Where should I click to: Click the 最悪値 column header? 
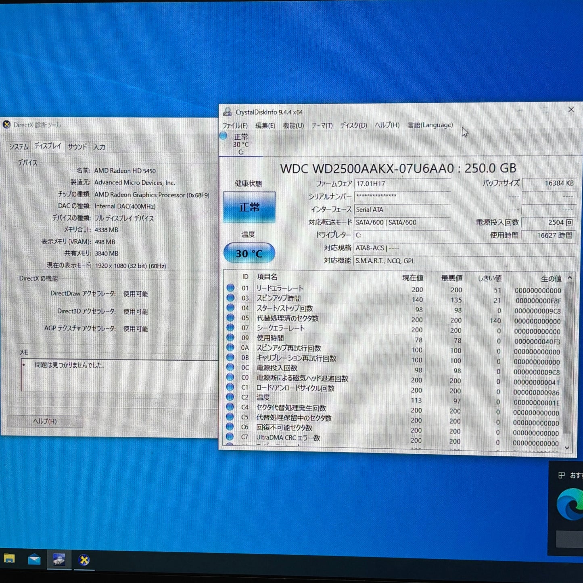[451, 278]
